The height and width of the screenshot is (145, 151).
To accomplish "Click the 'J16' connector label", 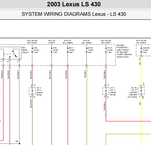I will pyautogui.click(x=143, y=98).
